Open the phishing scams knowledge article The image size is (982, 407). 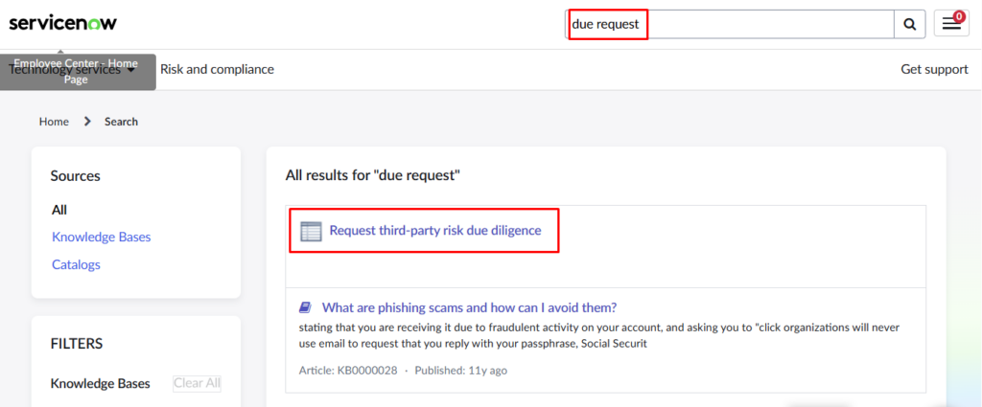pyautogui.click(x=469, y=307)
